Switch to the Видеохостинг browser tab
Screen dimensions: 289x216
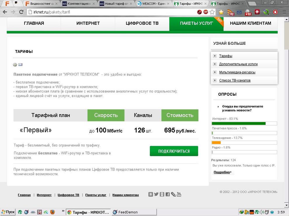pos(41,3)
